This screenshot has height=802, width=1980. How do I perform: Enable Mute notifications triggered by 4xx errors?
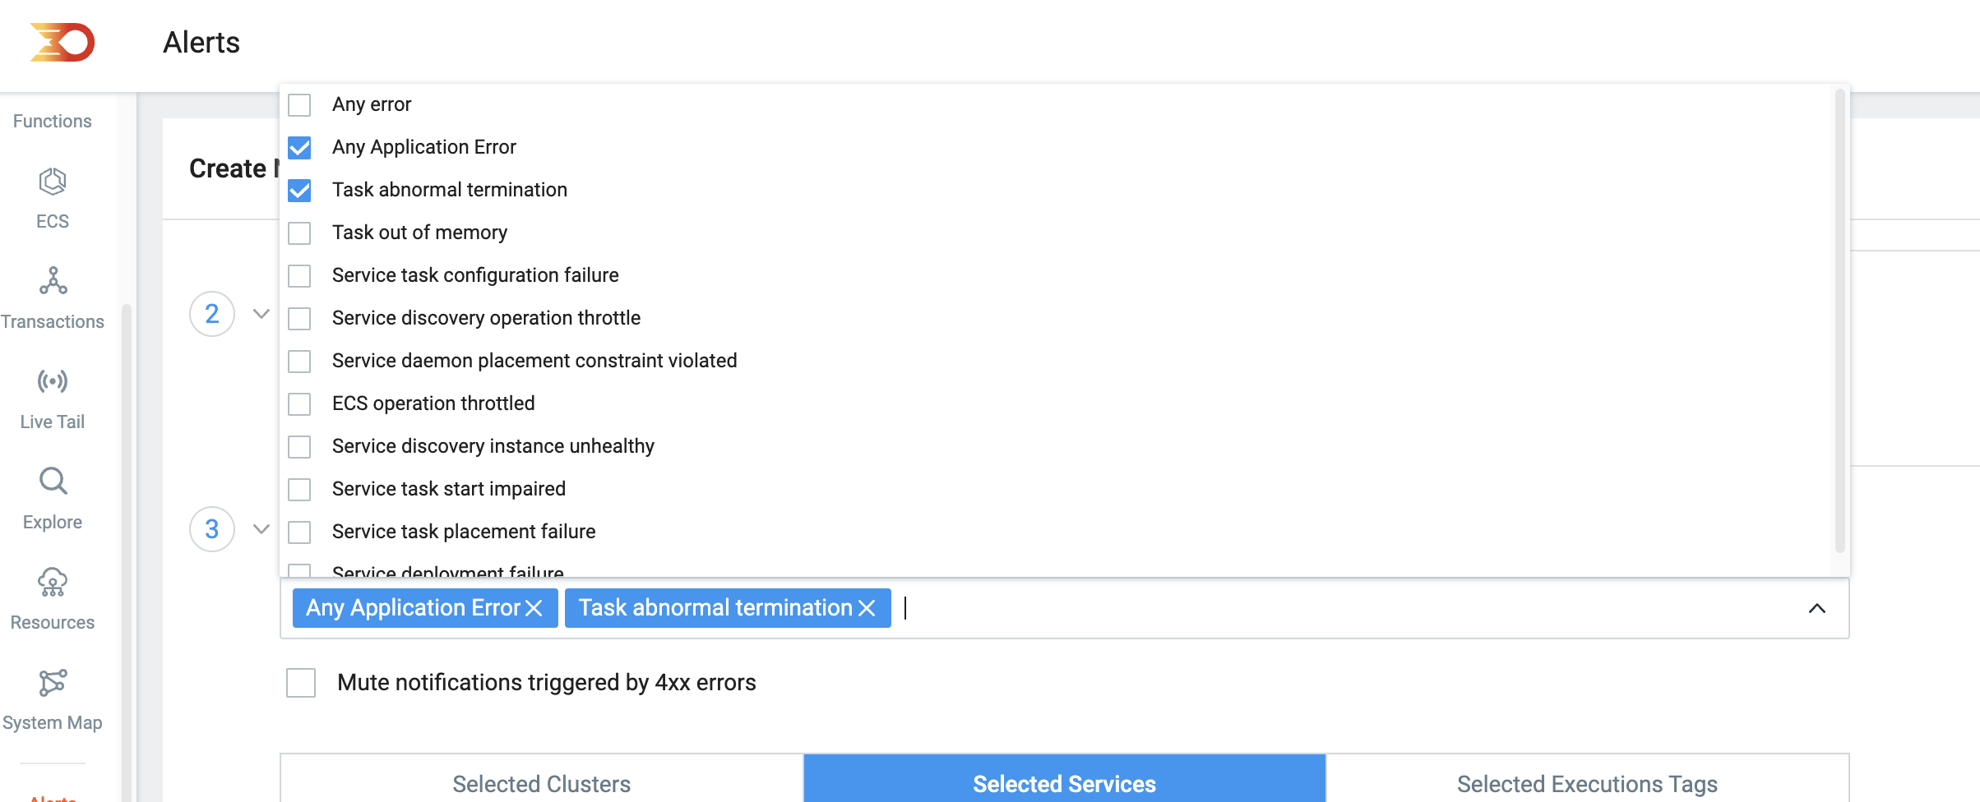(x=301, y=683)
